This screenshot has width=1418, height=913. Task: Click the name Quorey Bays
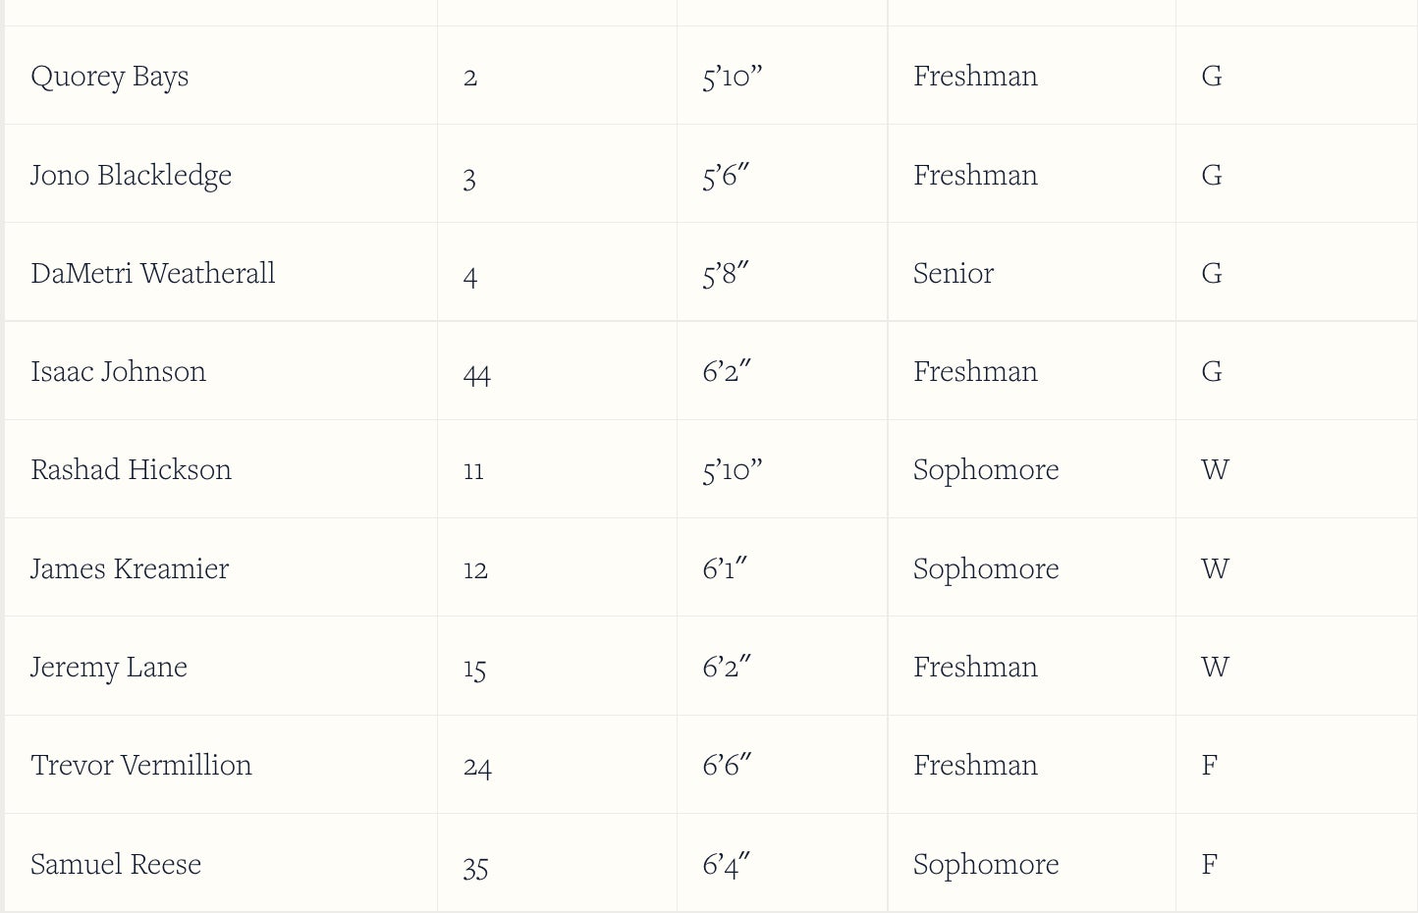click(x=109, y=77)
